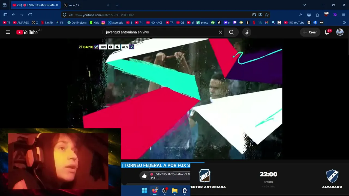Open the Kick bookmark

[x=94, y=23]
